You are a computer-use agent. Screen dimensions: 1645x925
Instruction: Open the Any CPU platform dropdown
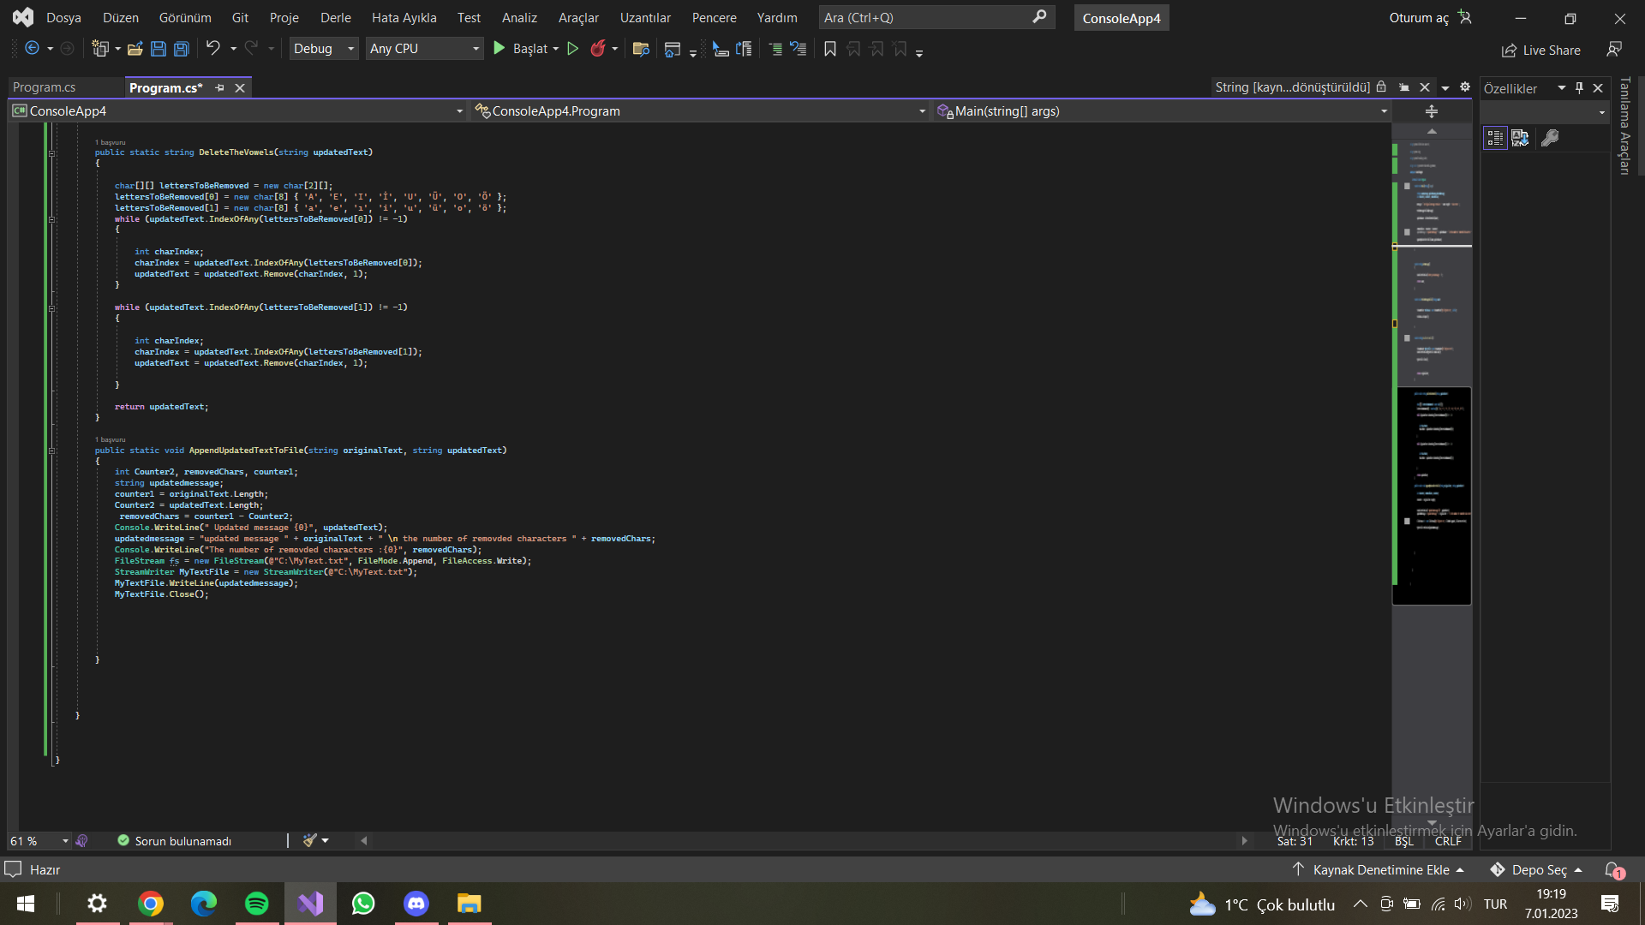tap(424, 49)
